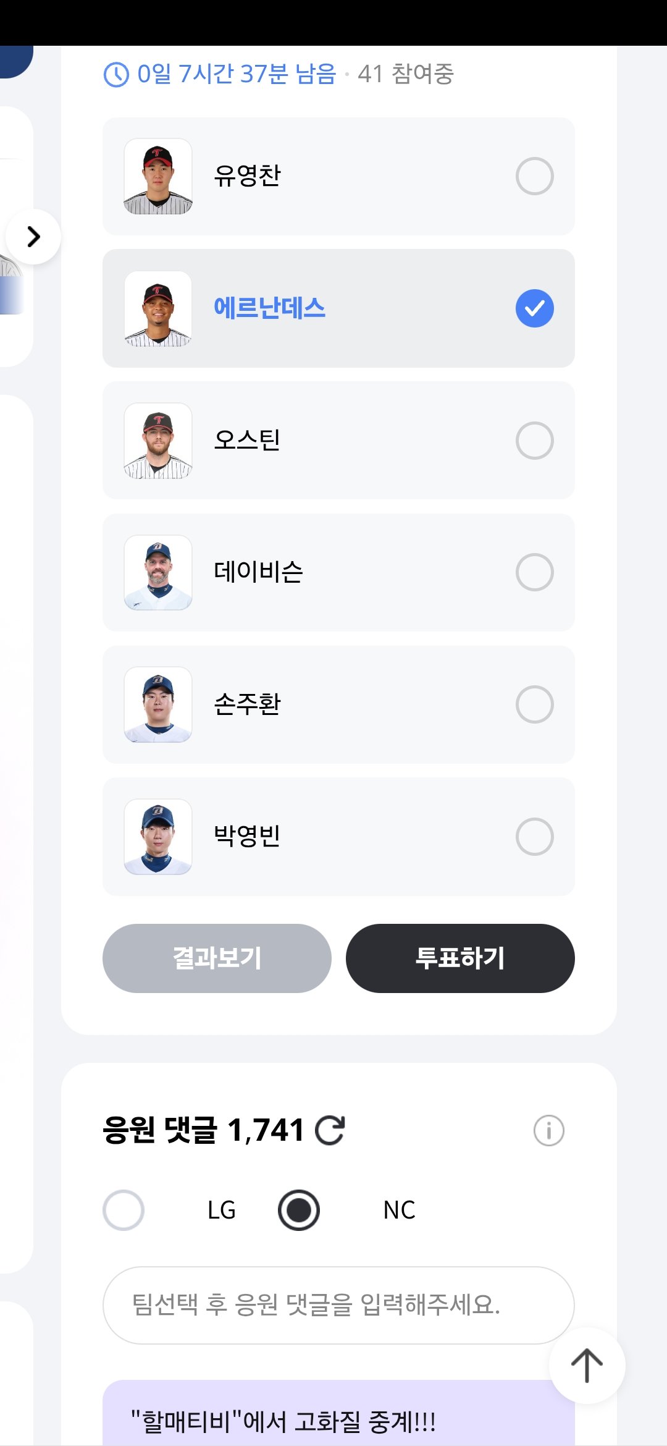Refresh the cheering comments count

[x=330, y=1131]
